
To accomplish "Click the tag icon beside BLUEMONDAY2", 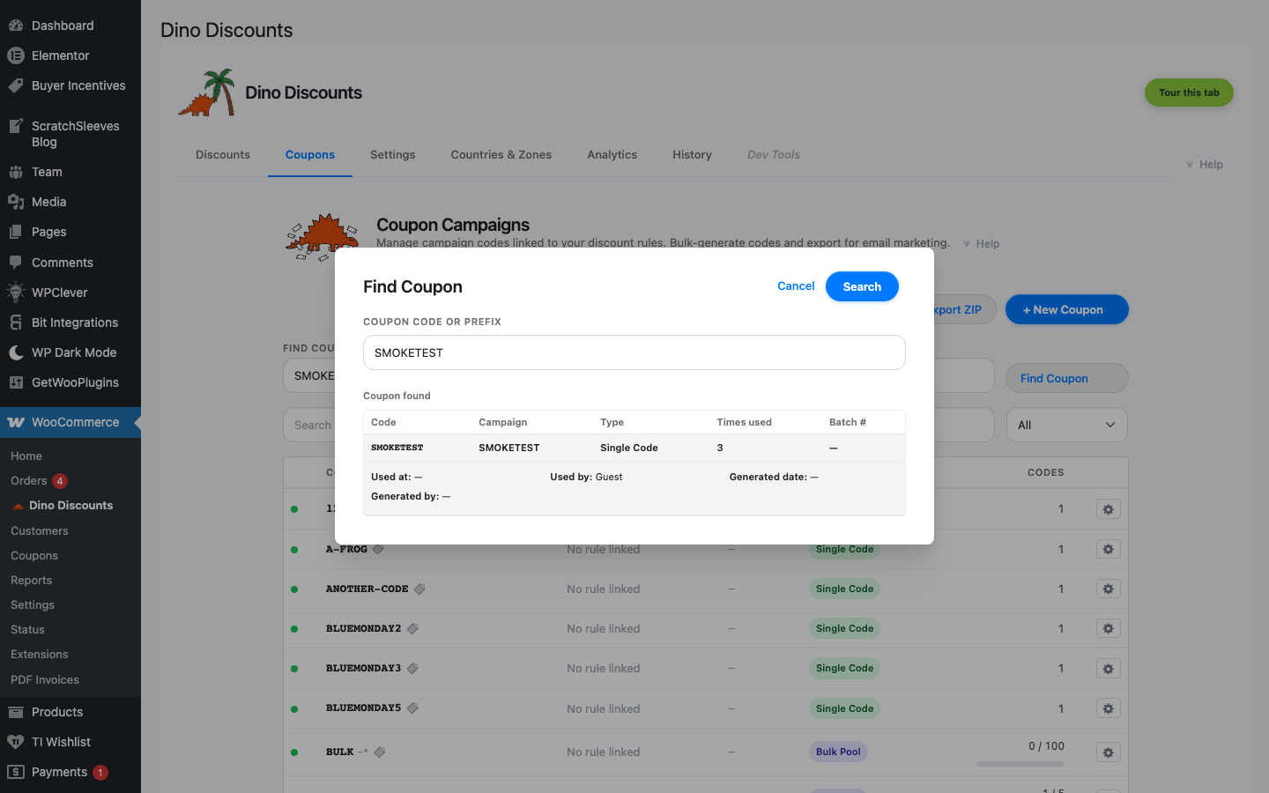I will (x=412, y=628).
